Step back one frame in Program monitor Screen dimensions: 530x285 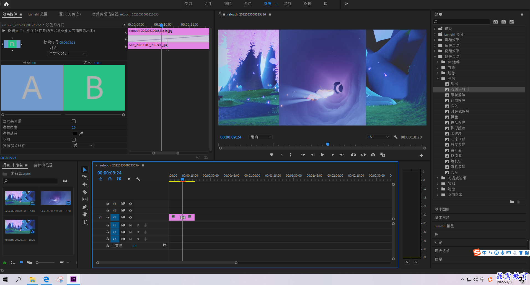[x=313, y=155]
